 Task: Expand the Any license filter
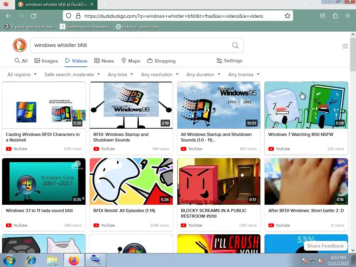(244, 74)
